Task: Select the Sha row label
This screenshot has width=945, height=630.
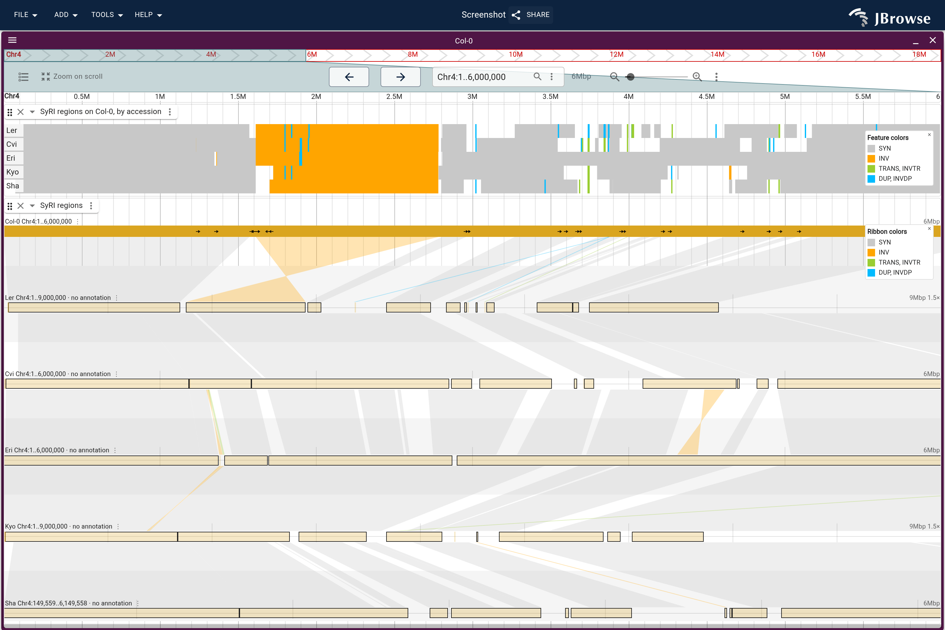Action: [14, 186]
